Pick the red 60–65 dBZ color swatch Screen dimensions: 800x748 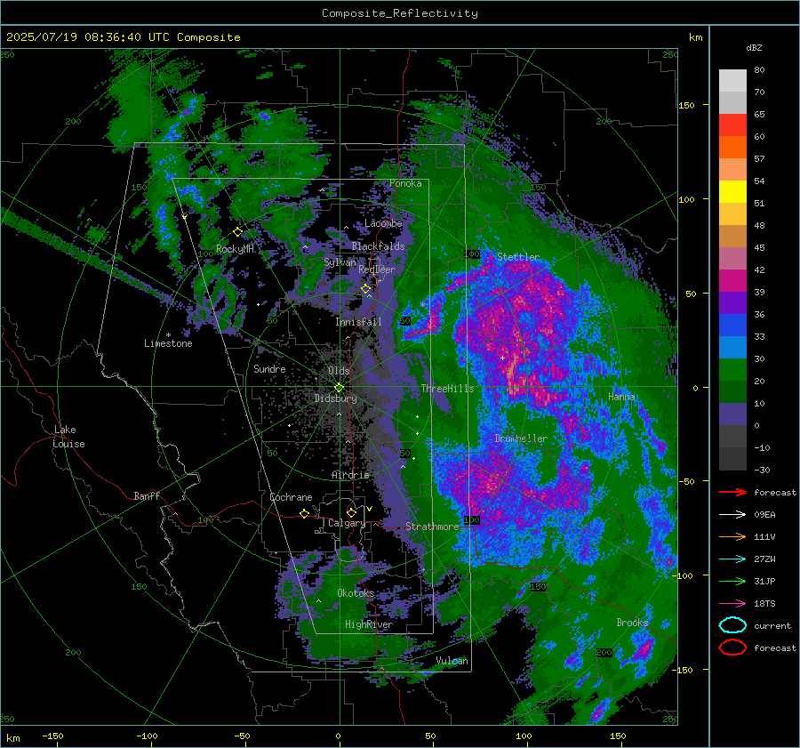[732, 125]
